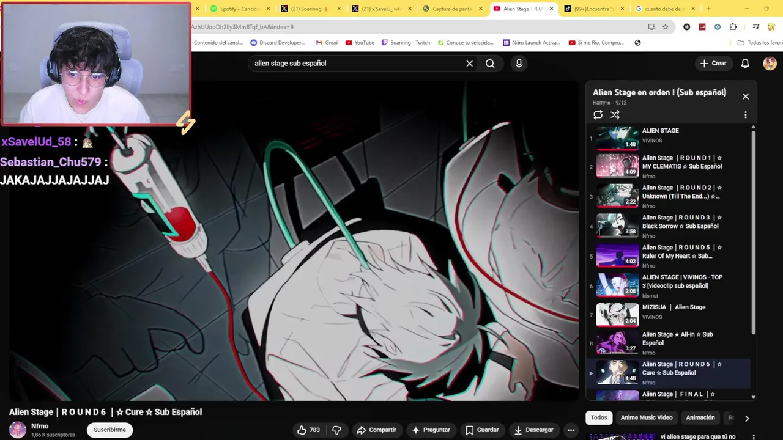
Task: Open the Soarinng - Twitch bookmark
Action: coord(406,43)
